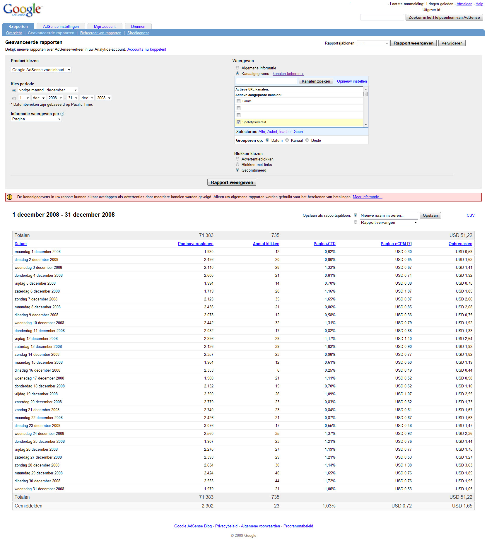Open the Google AdSense Blog footer link
The width and height of the screenshot is (487, 540).
193,526
